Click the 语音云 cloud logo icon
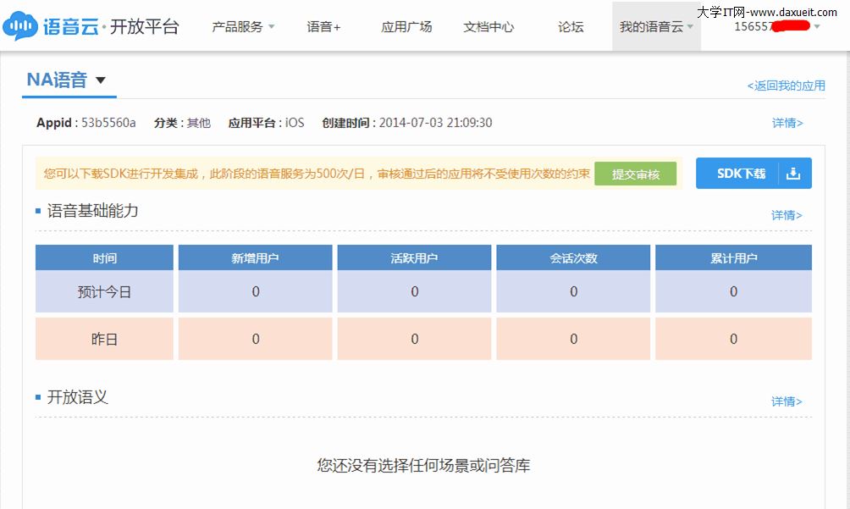This screenshot has width=850, height=509. pyautogui.click(x=19, y=26)
